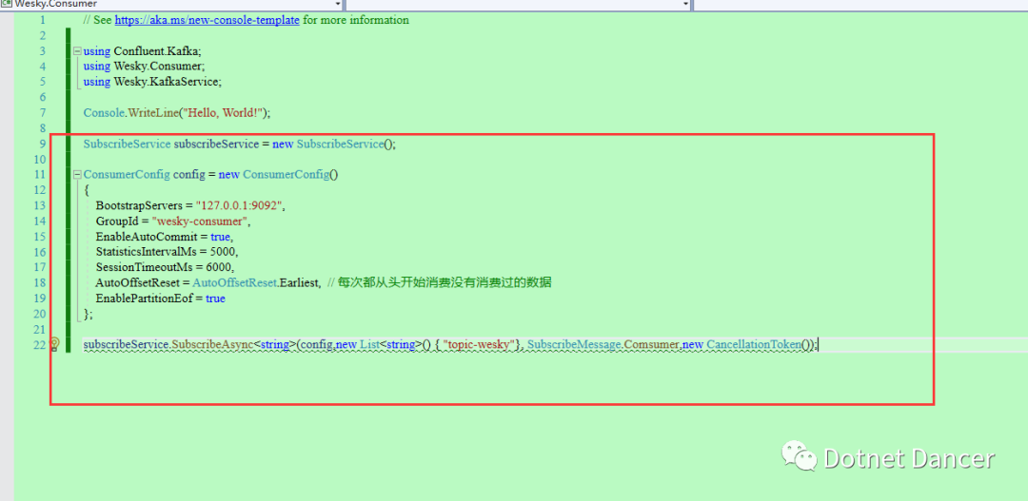The image size is (1028, 501).
Task: Click the Chinese comment on line 18
Action: click(x=439, y=283)
